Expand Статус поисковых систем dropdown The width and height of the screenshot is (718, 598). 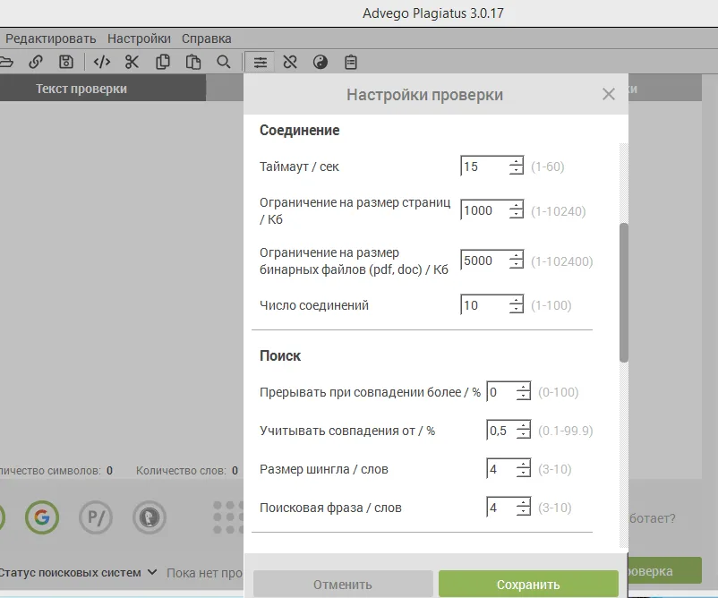pyautogui.click(x=152, y=572)
